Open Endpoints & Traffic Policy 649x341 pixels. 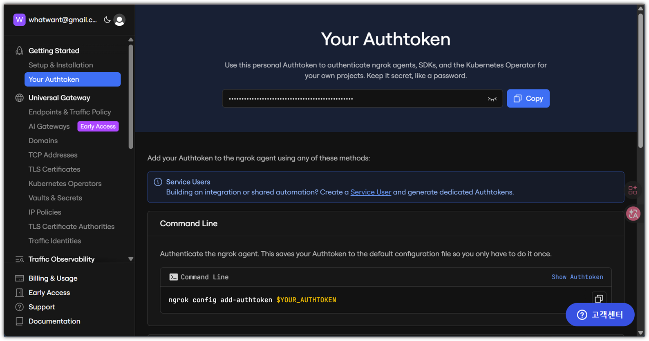(x=70, y=112)
